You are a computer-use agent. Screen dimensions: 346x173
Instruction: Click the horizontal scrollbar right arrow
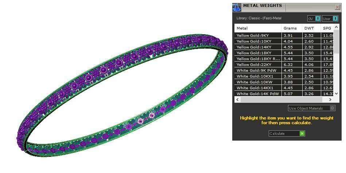click(330, 100)
